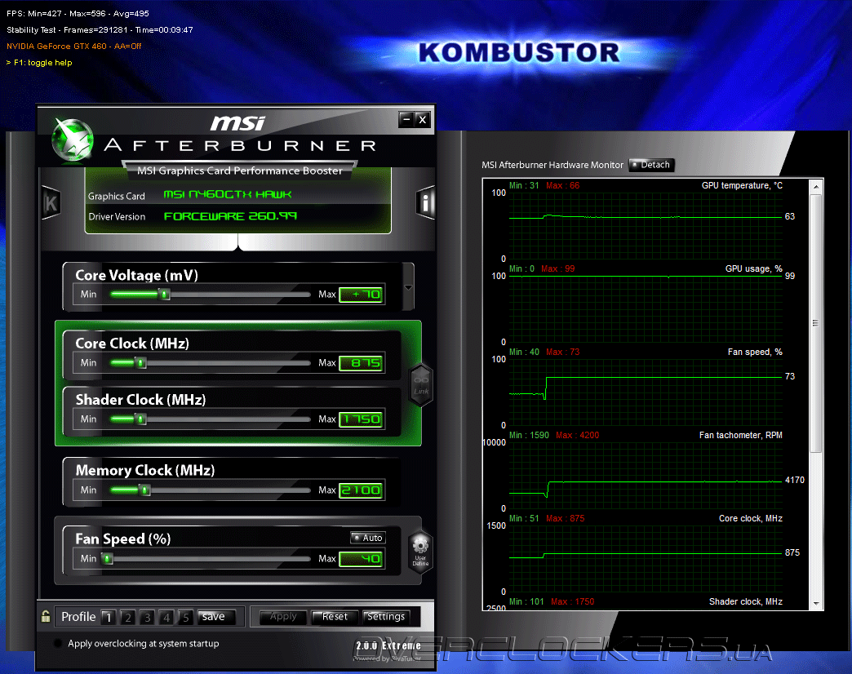Click the profile lock padlock icon
This screenshot has height=674, width=852.
coord(46,616)
